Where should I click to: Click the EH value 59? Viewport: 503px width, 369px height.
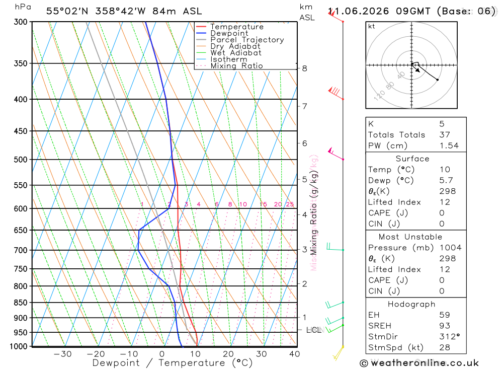point(445,315)
